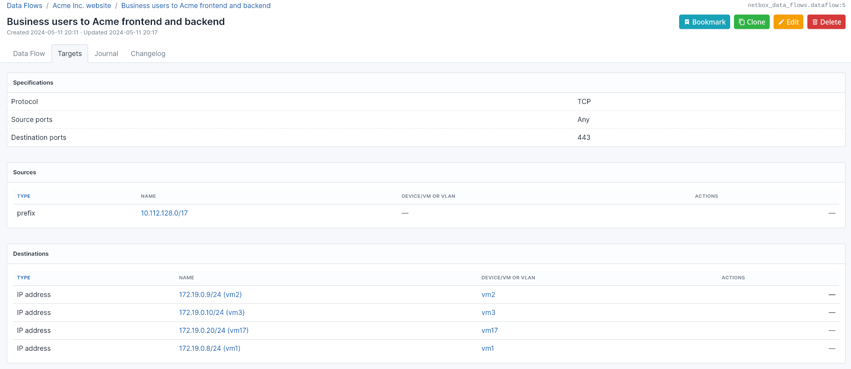Click breadcrumb for Business users to Acme frontend and backend
This screenshot has width=851, height=369.
coord(196,6)
